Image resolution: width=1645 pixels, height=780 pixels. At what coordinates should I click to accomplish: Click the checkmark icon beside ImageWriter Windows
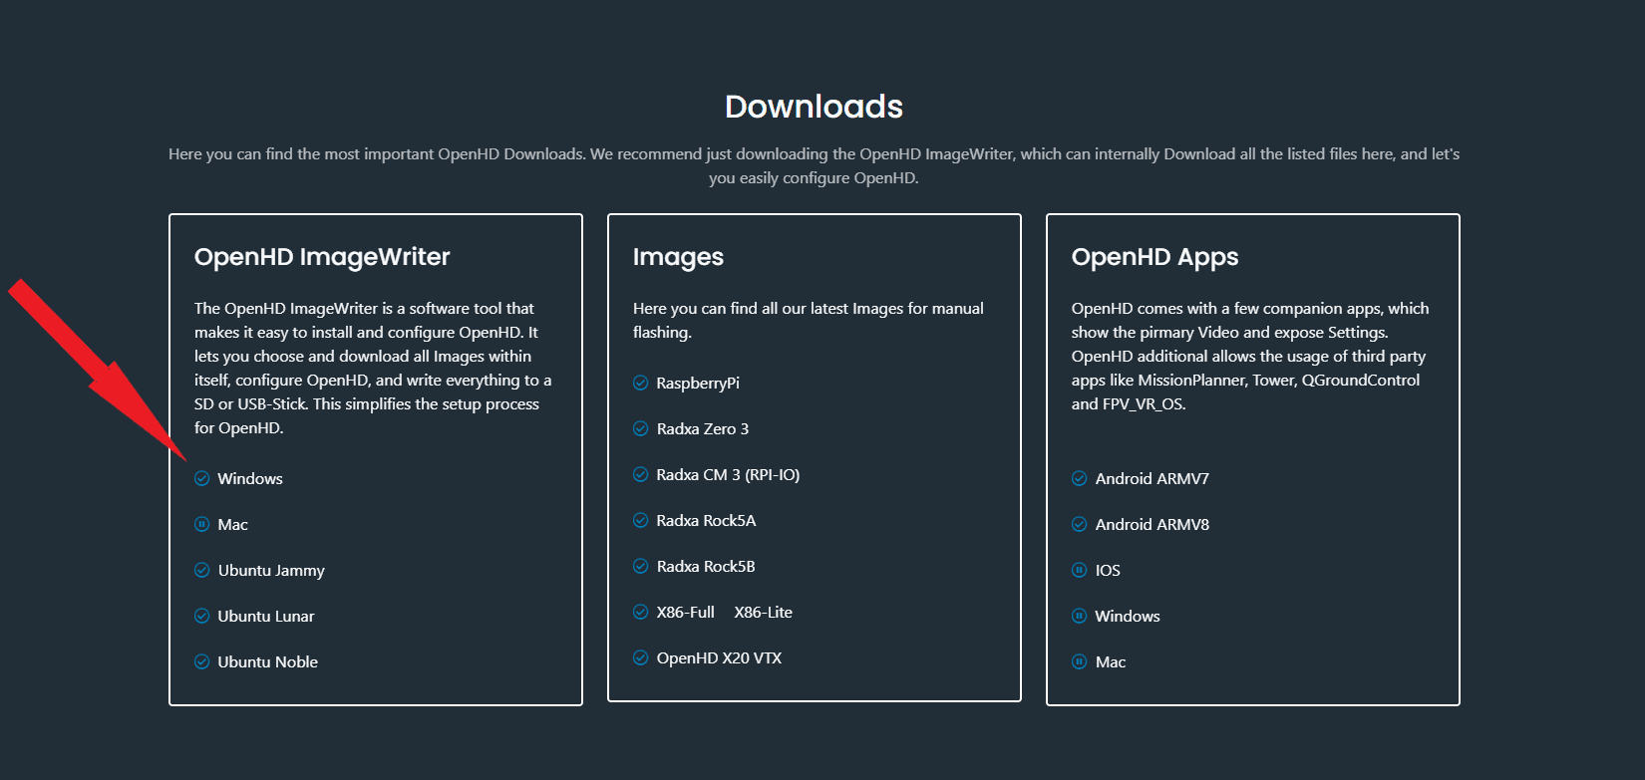point(201,478)
